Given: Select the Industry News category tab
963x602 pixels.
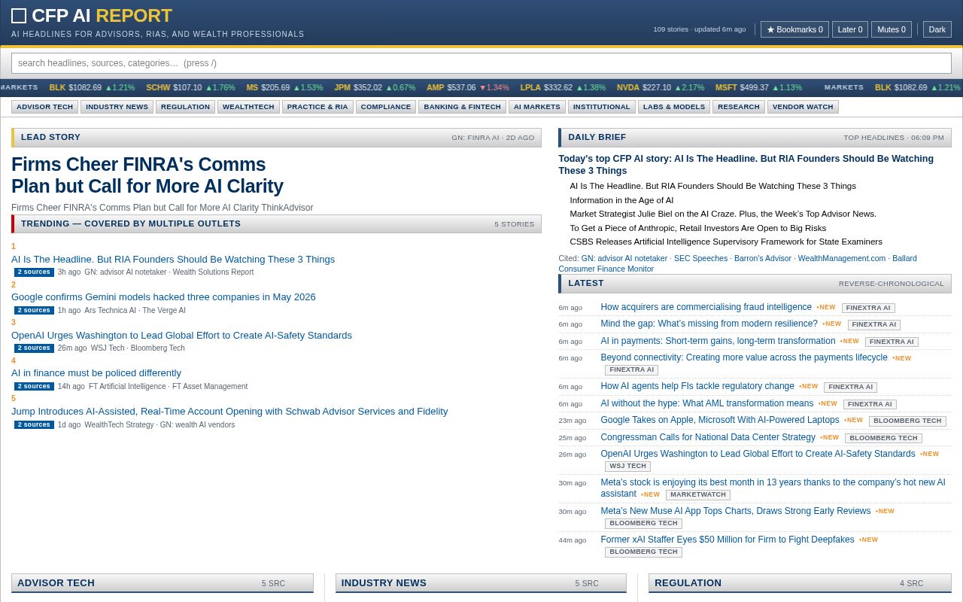Looking at the screenshot, I should [117, 107].
